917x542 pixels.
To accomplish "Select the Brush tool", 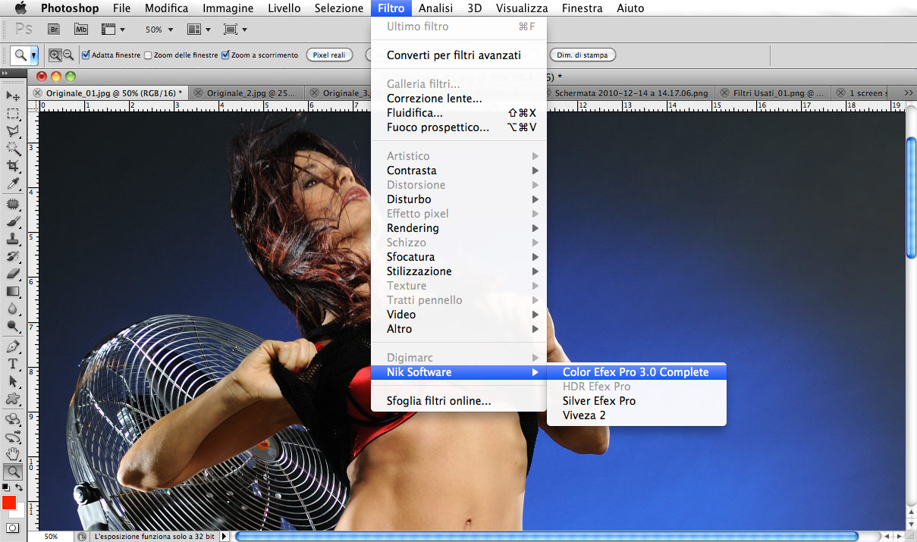I will click(13, 222).
